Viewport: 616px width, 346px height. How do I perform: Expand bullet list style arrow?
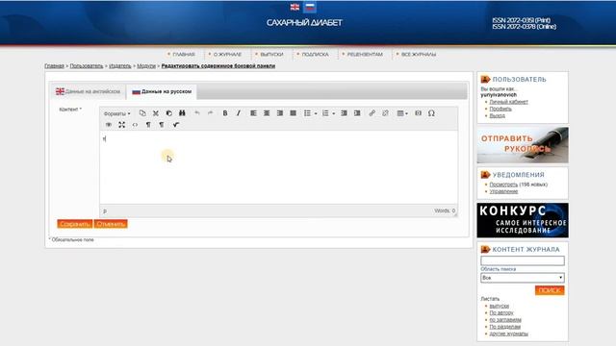316,113
